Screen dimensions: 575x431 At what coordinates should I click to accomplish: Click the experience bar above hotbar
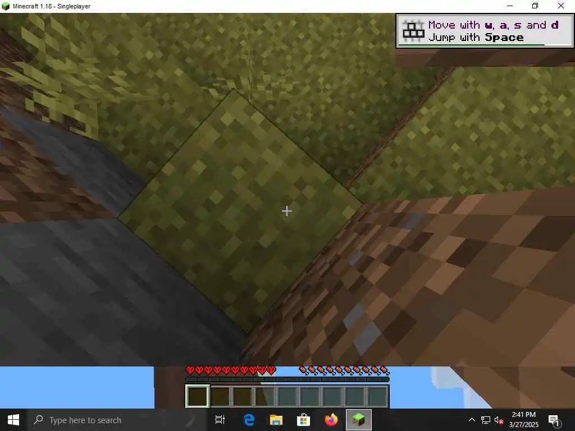click(x=287, y=380)
